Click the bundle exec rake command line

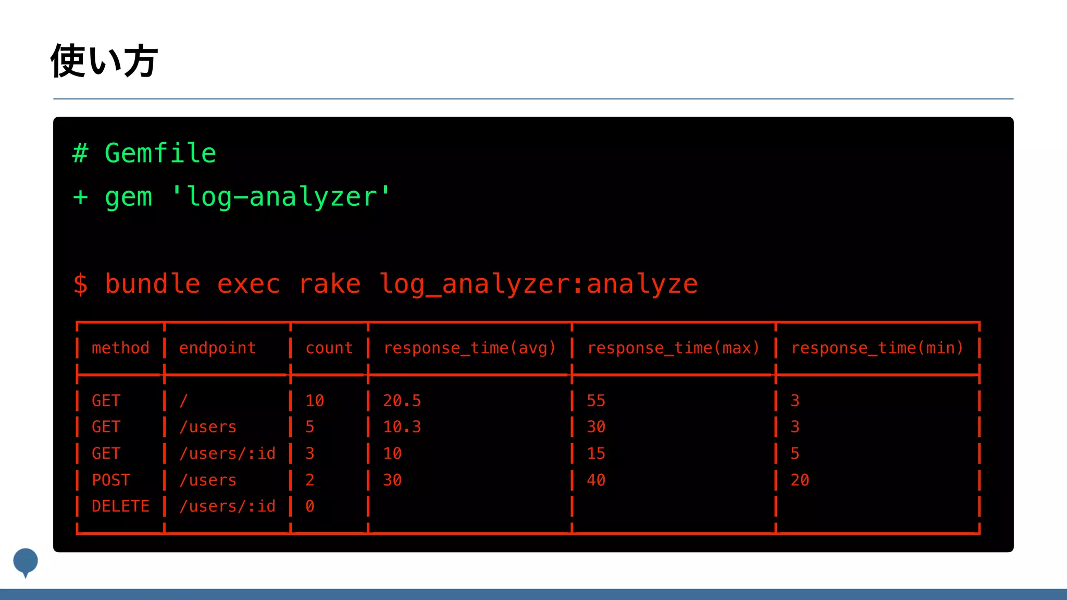[385, 284]
